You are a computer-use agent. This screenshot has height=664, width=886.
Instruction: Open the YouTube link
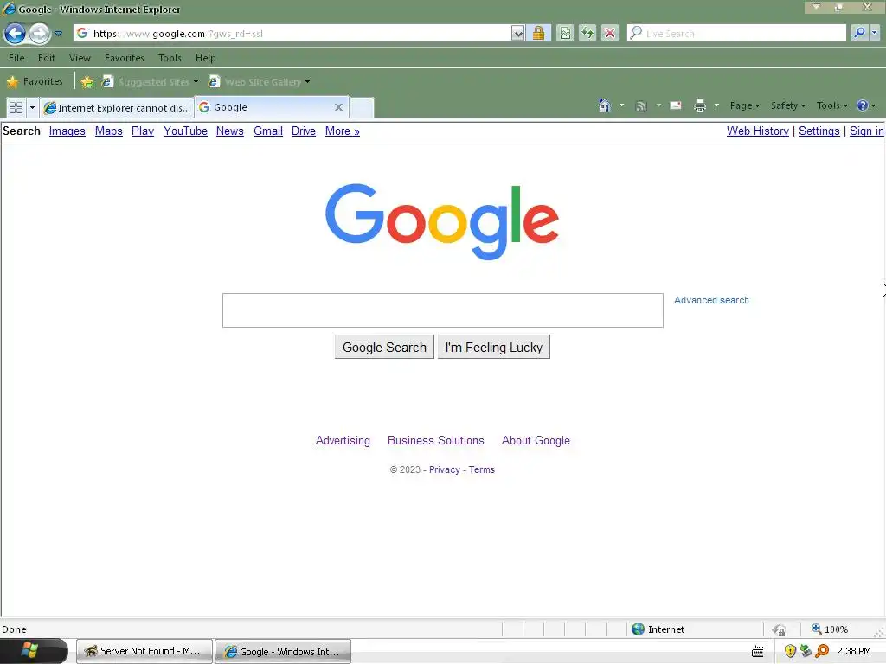(x=185, y=131)
